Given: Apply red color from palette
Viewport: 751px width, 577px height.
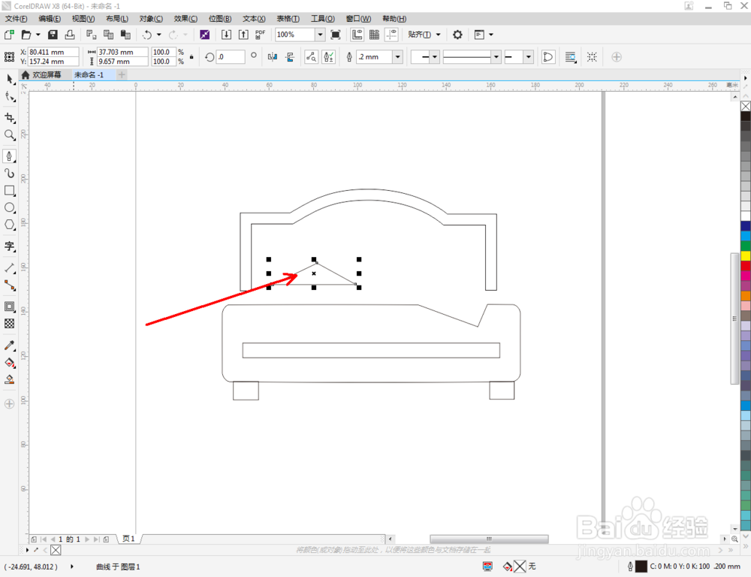Looking at the screenshot, I should (746, 265).
